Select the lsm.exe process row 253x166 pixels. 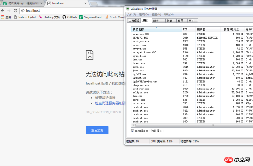pos(192,59)
